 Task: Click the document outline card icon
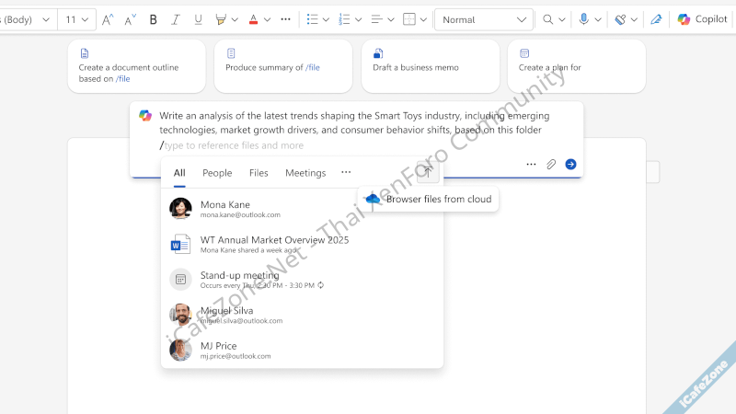point(85,53)
